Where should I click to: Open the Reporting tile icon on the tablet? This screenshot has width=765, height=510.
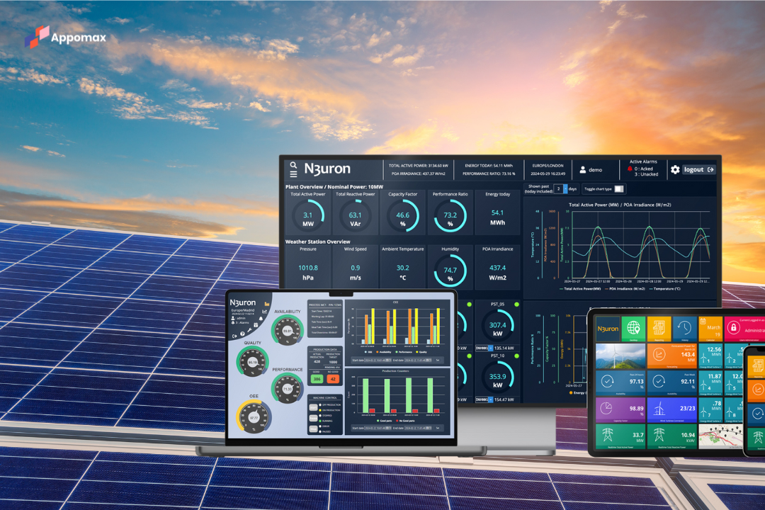click(658, 328)
